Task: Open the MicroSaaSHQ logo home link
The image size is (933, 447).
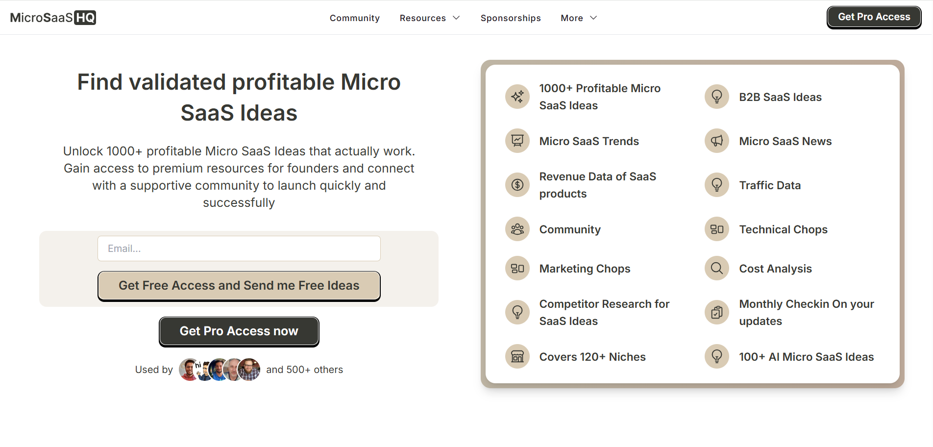Action: point(53,18)
